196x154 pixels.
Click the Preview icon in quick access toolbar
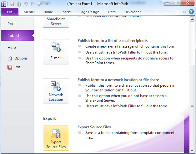[x=40, y=4]
